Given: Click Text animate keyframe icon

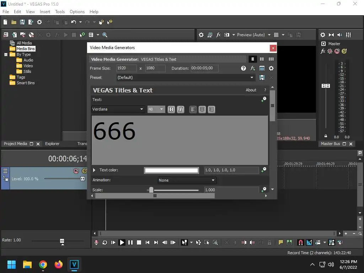Looking at the screenshot, I should click(264, 100).
